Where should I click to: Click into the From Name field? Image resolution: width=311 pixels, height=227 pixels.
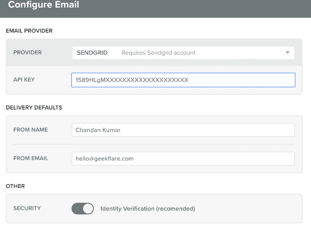tap(183, 130)
